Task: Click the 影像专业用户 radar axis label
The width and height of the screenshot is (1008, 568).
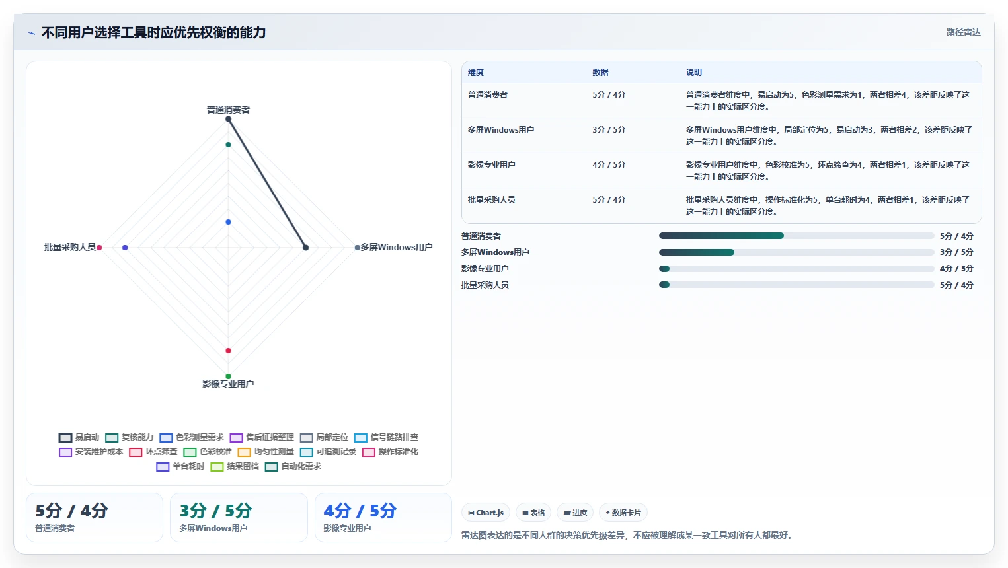Action: click(228, 384)
